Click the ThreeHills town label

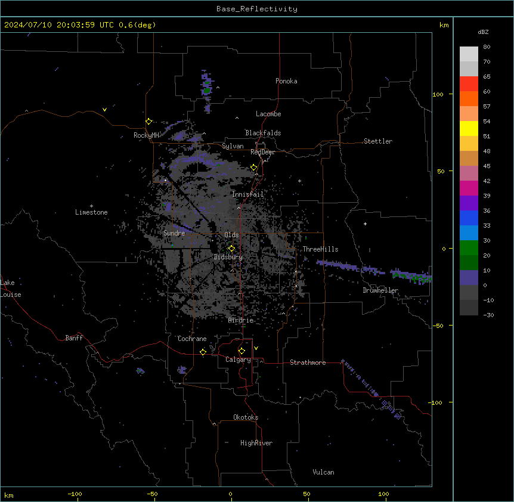[321, 249]
